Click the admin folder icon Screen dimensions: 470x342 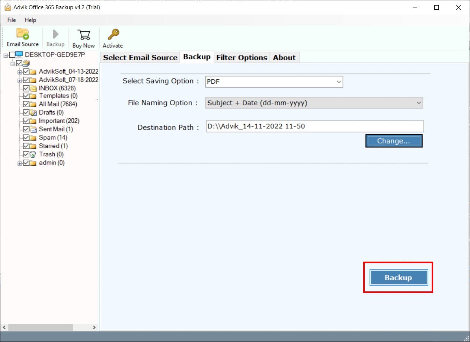(33, 163)
